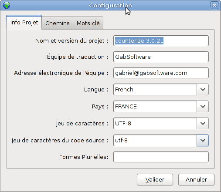
Task: Click the team email address field
Action: [161, 73]
